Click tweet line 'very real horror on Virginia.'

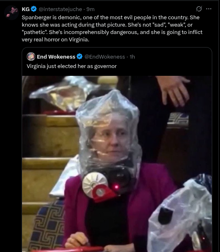56,39
